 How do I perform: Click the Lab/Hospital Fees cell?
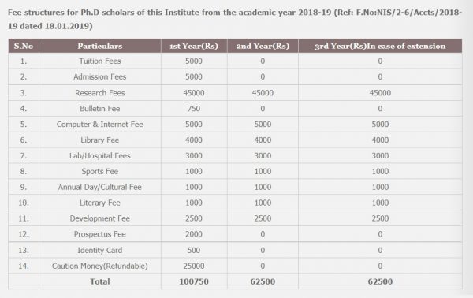100,155
